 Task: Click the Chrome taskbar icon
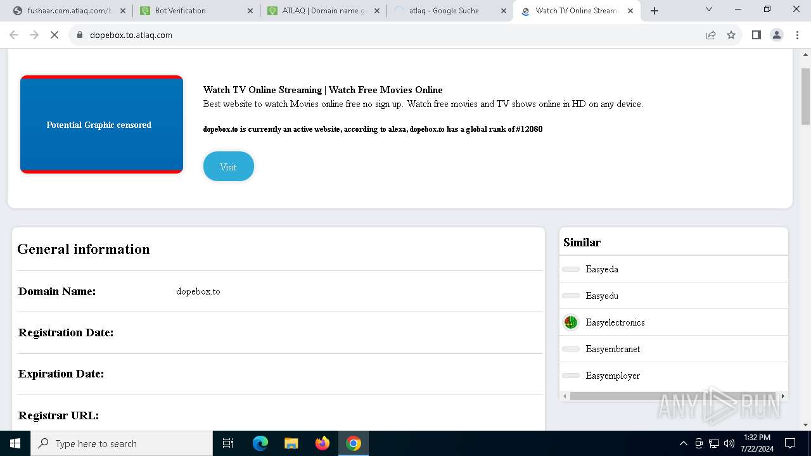click(354, 443)
